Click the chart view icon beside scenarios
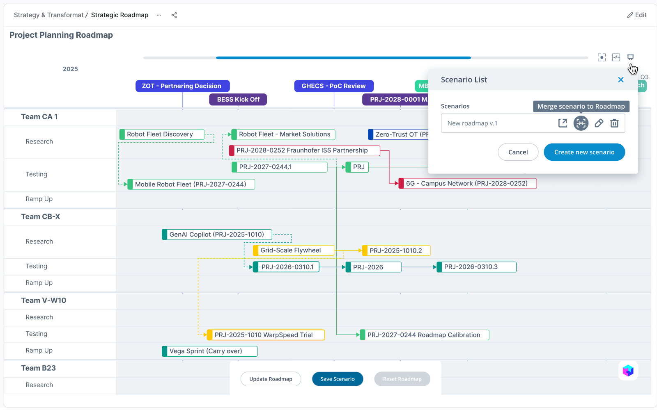The height and width of the screenshot is (410, 657). click(616, 57)
